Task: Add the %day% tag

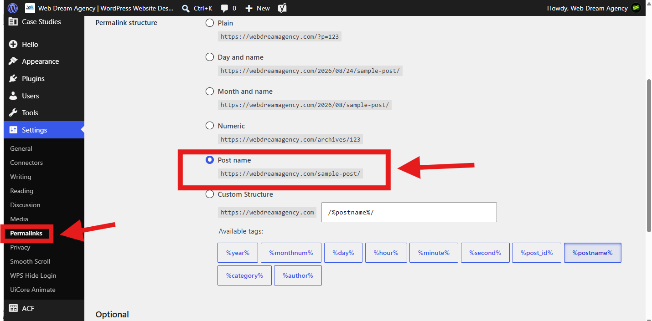Action: click(343, 253)
